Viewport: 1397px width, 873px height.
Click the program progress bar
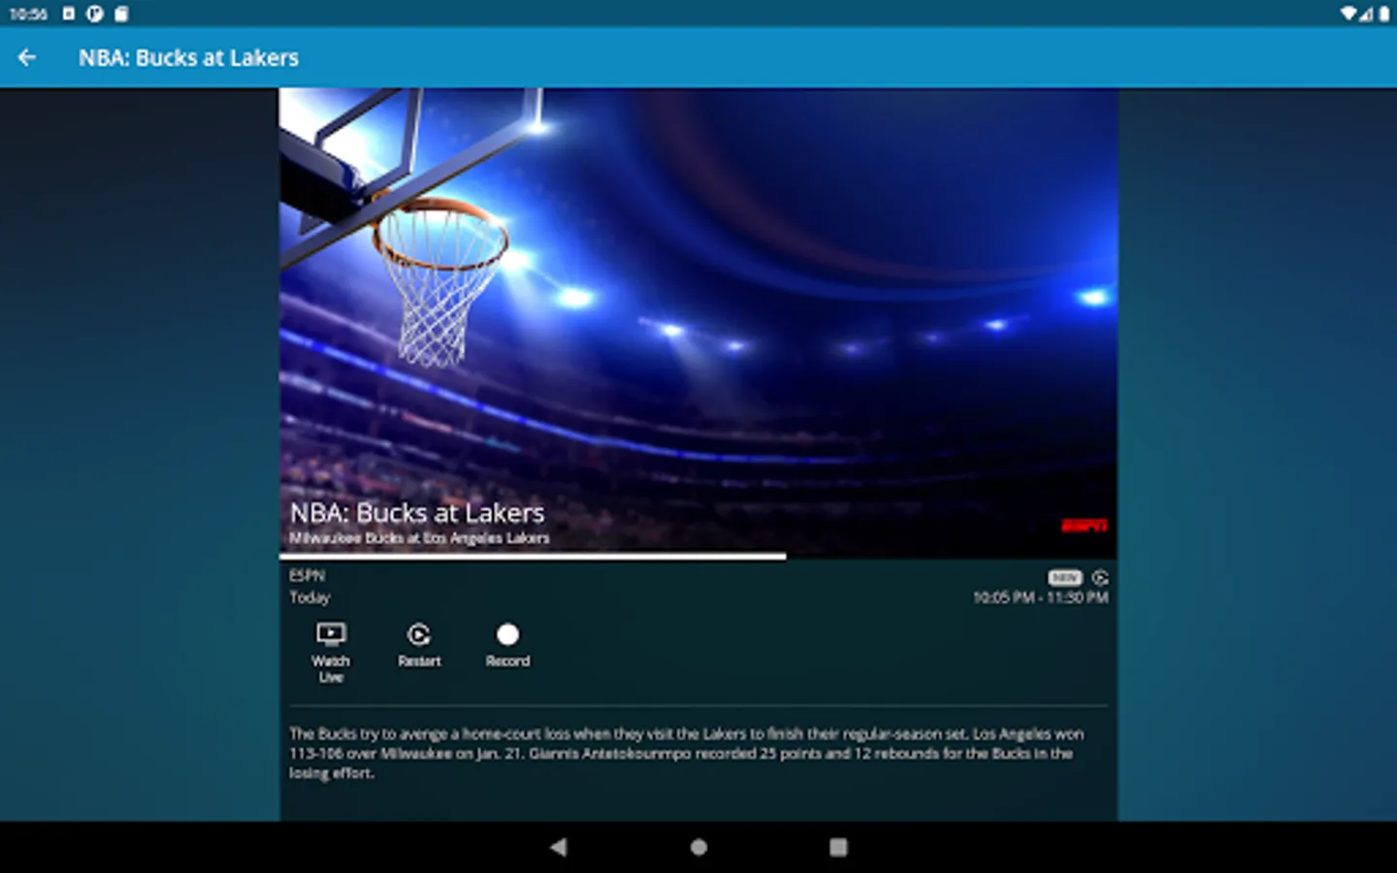[x=698, y=557]
